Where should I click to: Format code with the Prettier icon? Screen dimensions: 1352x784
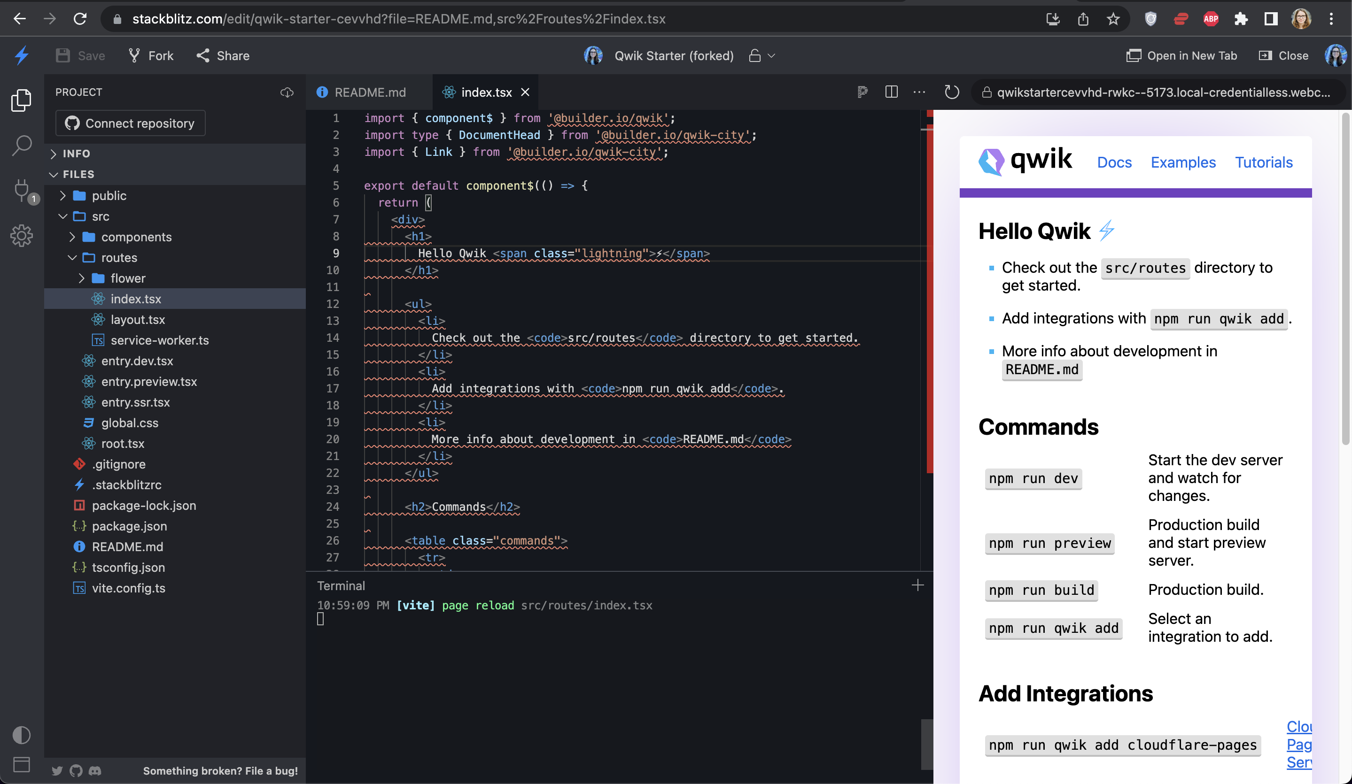(x=862, y=92)
